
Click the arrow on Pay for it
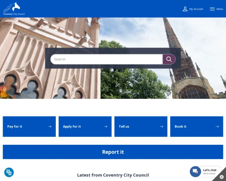(x=50, y=127)
